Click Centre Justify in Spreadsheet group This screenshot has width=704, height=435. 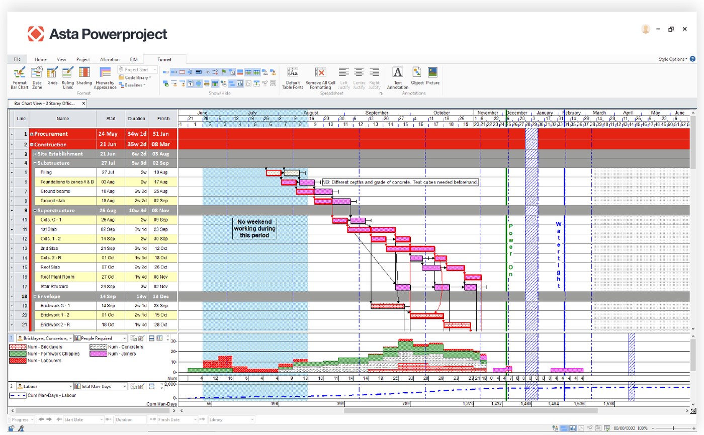359,77
